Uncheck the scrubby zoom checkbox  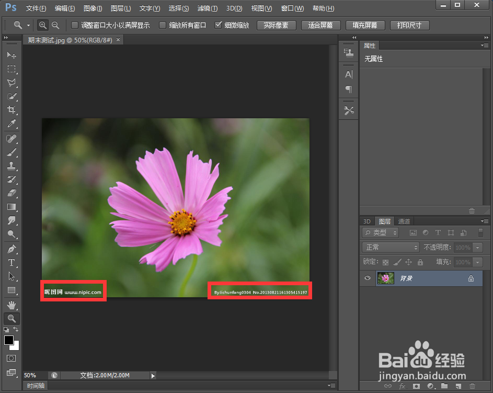coord(218,25)
